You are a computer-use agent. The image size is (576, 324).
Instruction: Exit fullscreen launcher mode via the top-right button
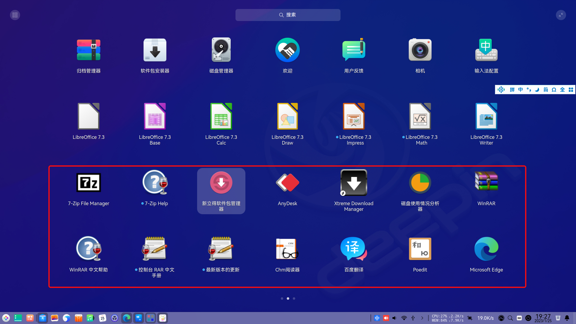point(561,15)
